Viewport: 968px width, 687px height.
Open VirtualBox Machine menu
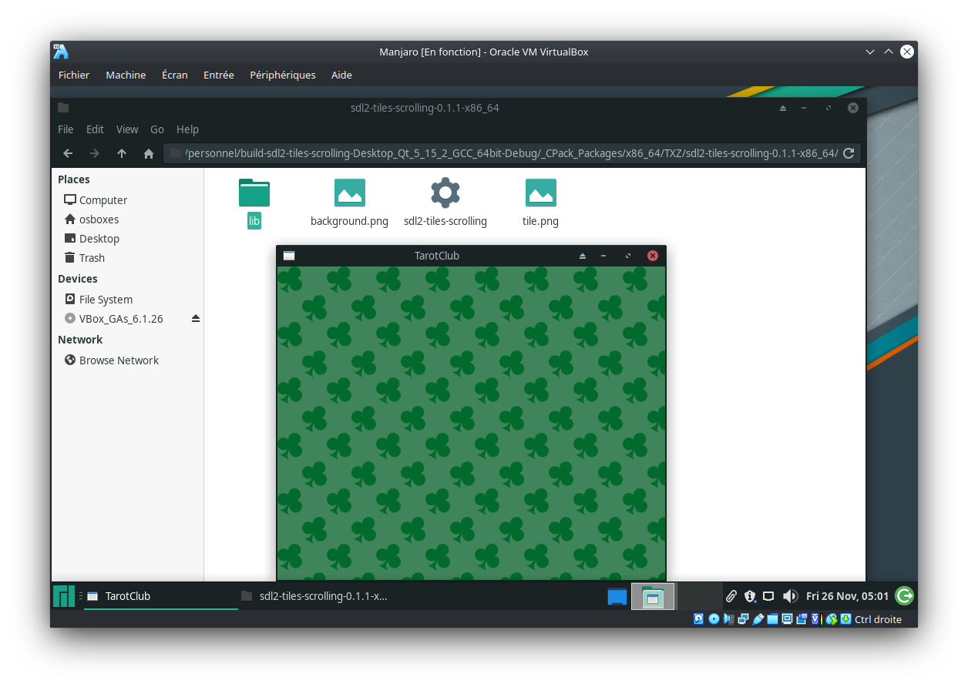pyautogui.click(x=126, y=75)
